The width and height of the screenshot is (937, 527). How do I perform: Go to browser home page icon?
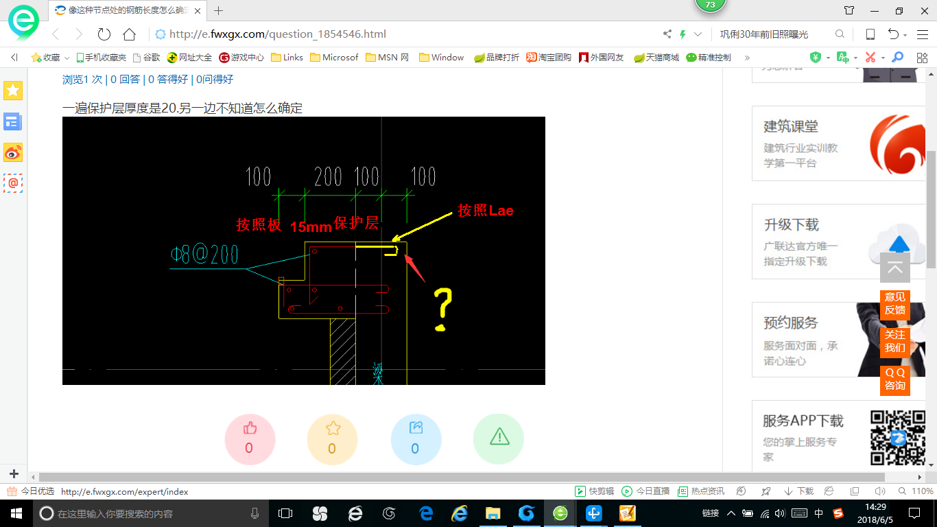click(x=129, y=34)
